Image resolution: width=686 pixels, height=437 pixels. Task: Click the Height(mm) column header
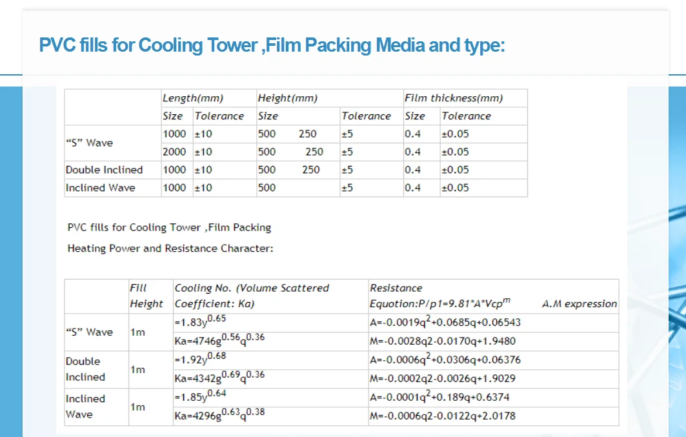coord(287,98)
